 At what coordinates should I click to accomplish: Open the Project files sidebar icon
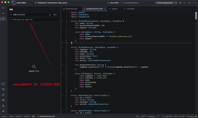[3, 8]
